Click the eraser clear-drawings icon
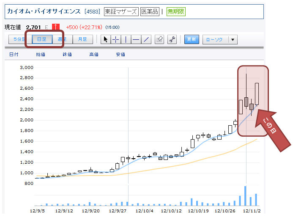This screenshot has height=220, width=293. tap(159, 39)
